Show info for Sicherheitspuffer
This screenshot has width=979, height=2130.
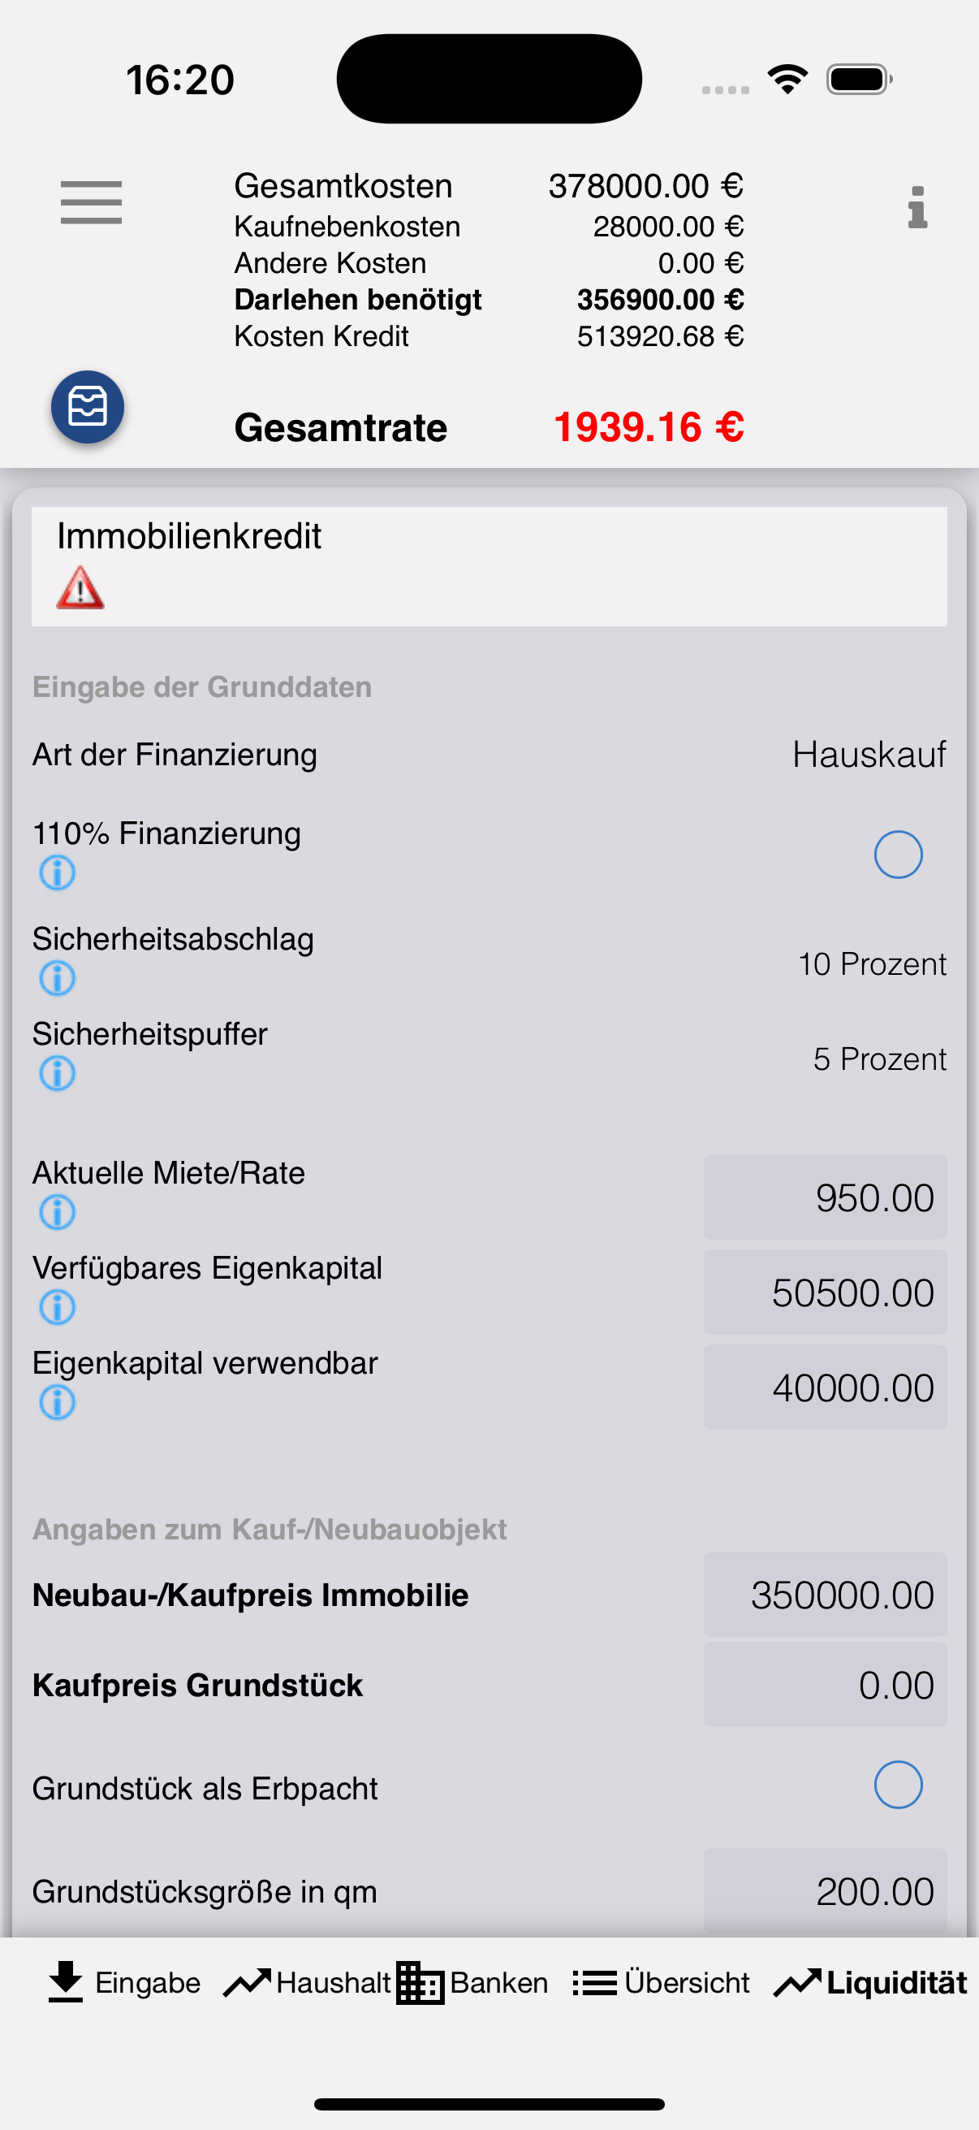(x=57, y=1073)
